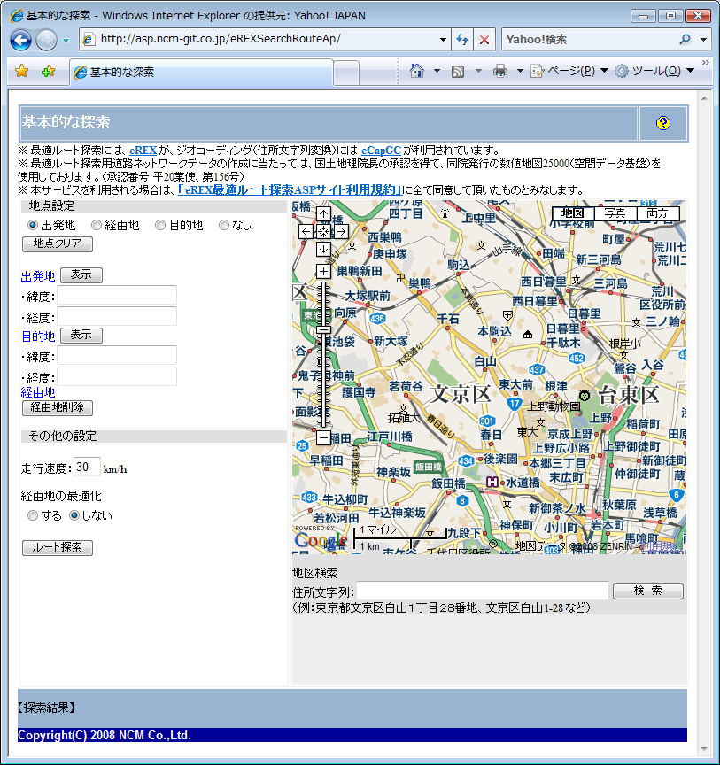Pan the map left with arrow
This screenshot has height=765, width=720.
306,231
